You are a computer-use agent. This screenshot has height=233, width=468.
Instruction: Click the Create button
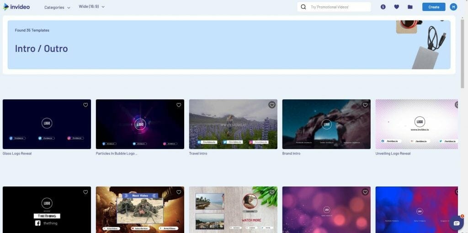pyautogui.click(x=434, y=7)
